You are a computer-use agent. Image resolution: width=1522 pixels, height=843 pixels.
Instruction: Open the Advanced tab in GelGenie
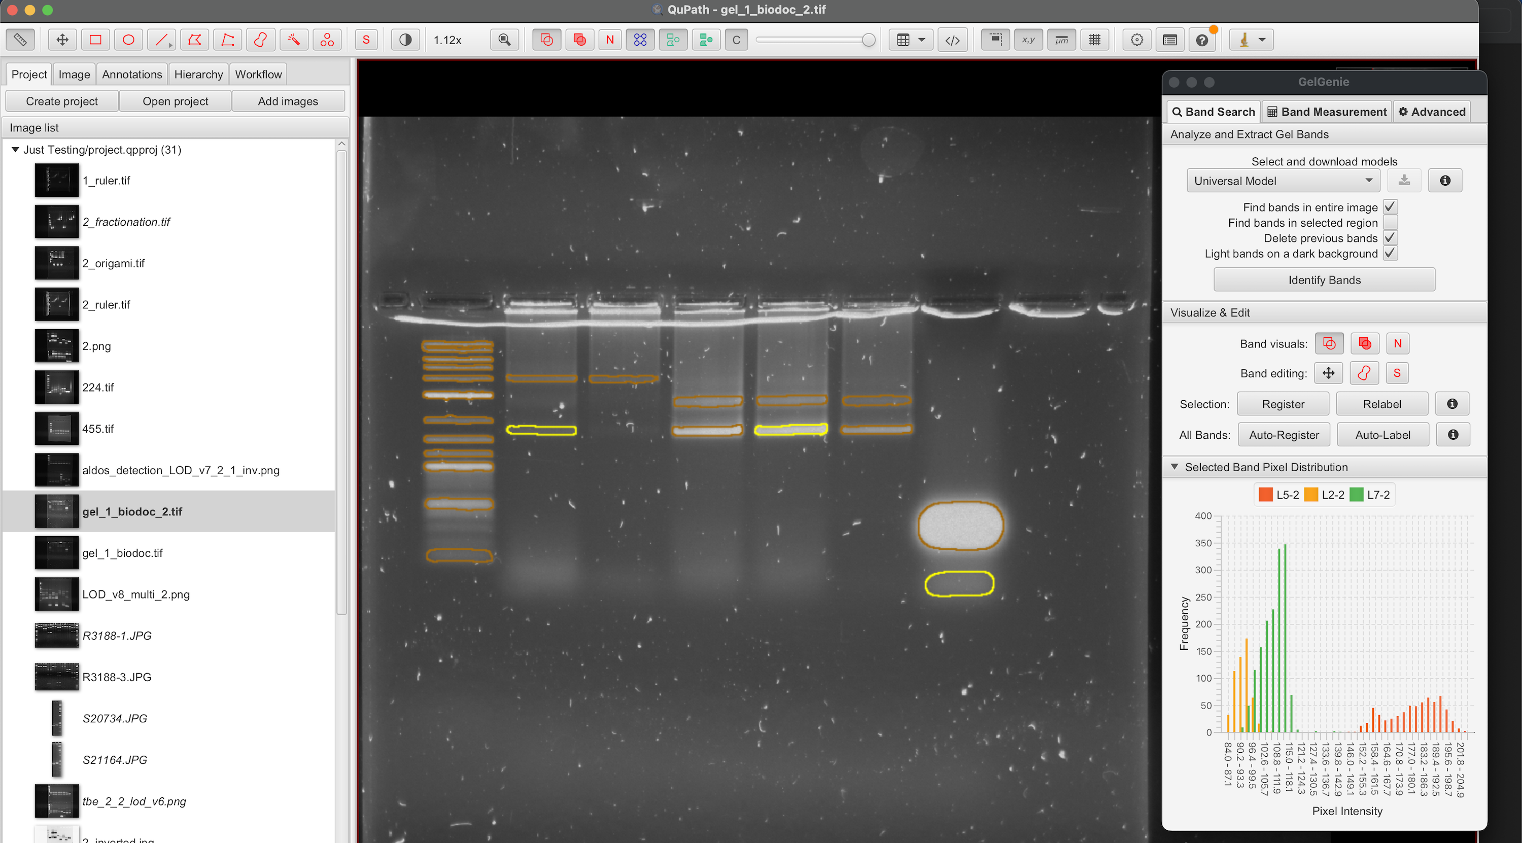tap(1432, 112)
